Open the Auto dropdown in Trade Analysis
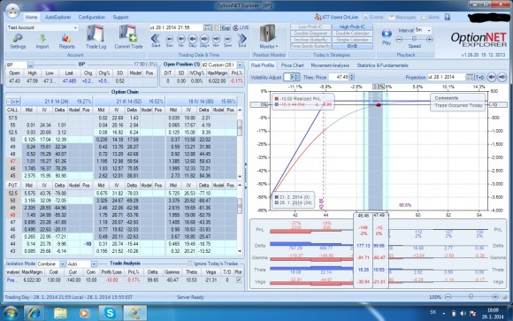Image resolution: width=513 pixels, height=321 pixels. (94, 264)
